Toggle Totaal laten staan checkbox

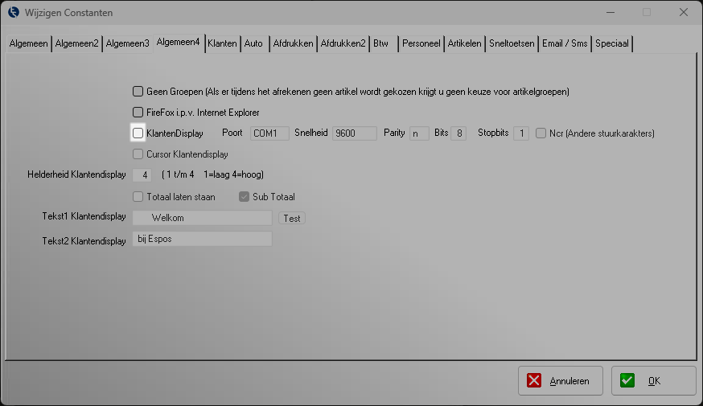tap(138, 196)
